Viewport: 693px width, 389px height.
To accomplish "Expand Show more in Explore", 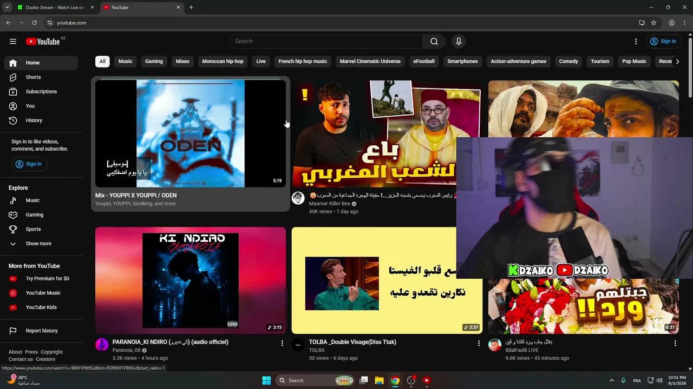I will pyautogui.click(x=41, y=244).
